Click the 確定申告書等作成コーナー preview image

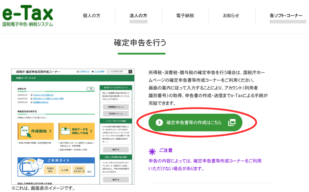[73, 127]
